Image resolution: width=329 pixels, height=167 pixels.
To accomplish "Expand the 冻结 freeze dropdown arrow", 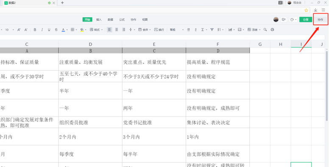I will click(x=259, y=30).
